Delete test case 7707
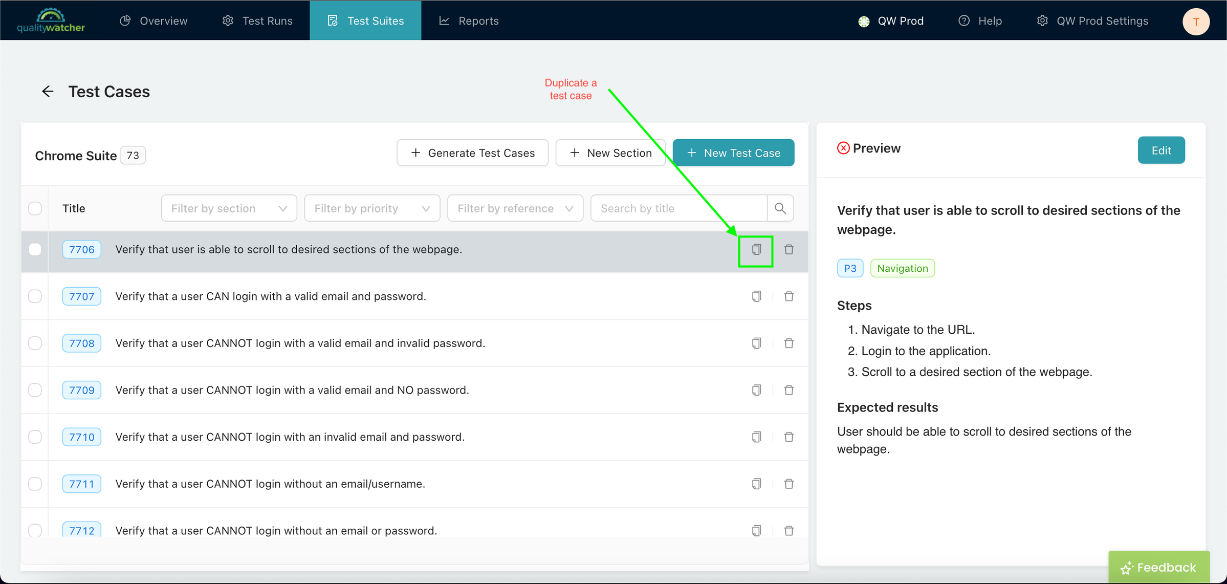The image size is (1227, 584). click(x=789, y=296)
